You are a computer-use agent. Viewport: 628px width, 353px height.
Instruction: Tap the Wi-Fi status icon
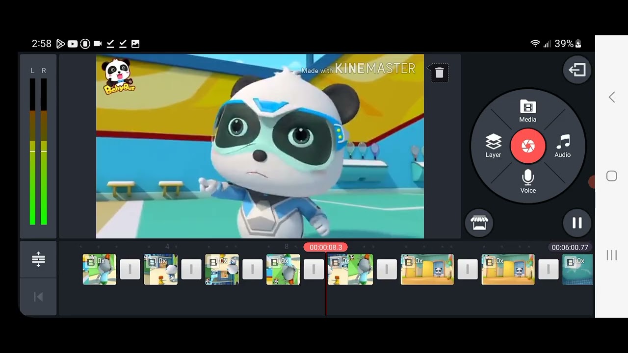(535, 44)
